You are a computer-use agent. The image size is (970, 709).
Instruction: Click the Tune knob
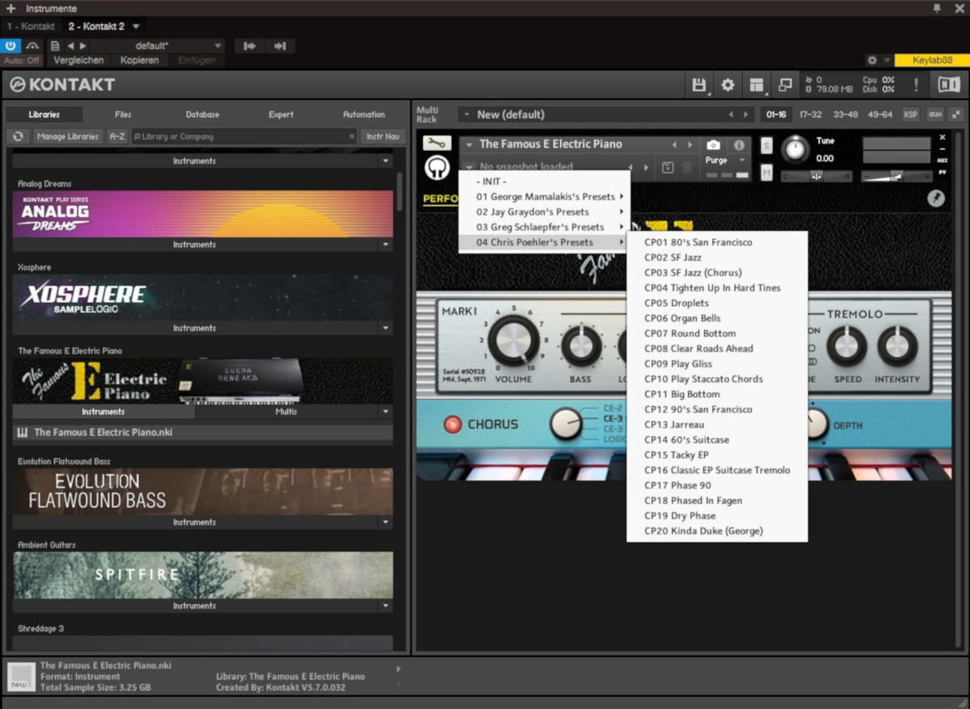796,149
